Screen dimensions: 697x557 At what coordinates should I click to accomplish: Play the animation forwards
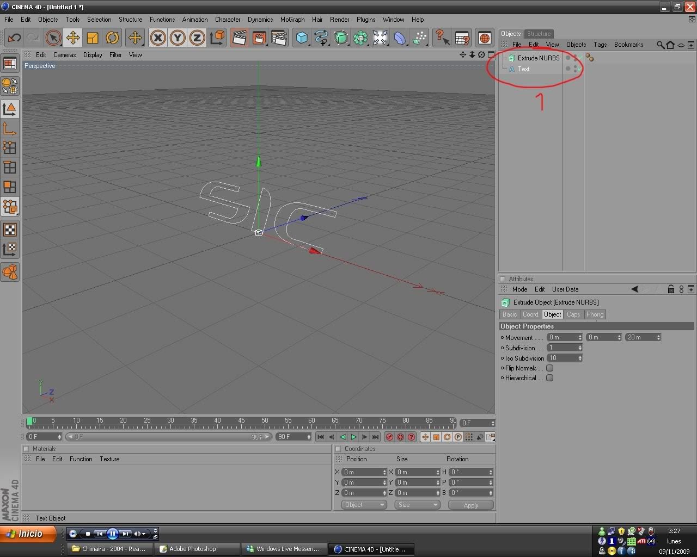(x=353, y=437)
